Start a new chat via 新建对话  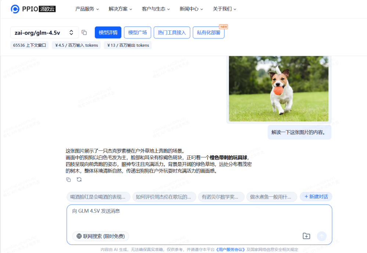[x=316, y=196]
